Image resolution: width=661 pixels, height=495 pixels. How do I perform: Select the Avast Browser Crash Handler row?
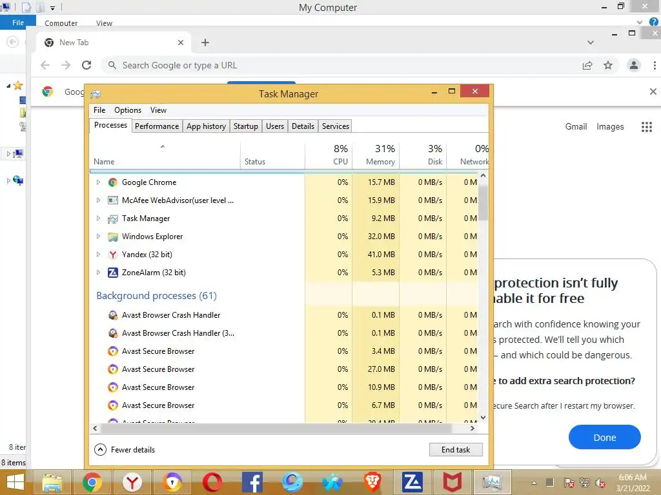[x=284, y=315]
